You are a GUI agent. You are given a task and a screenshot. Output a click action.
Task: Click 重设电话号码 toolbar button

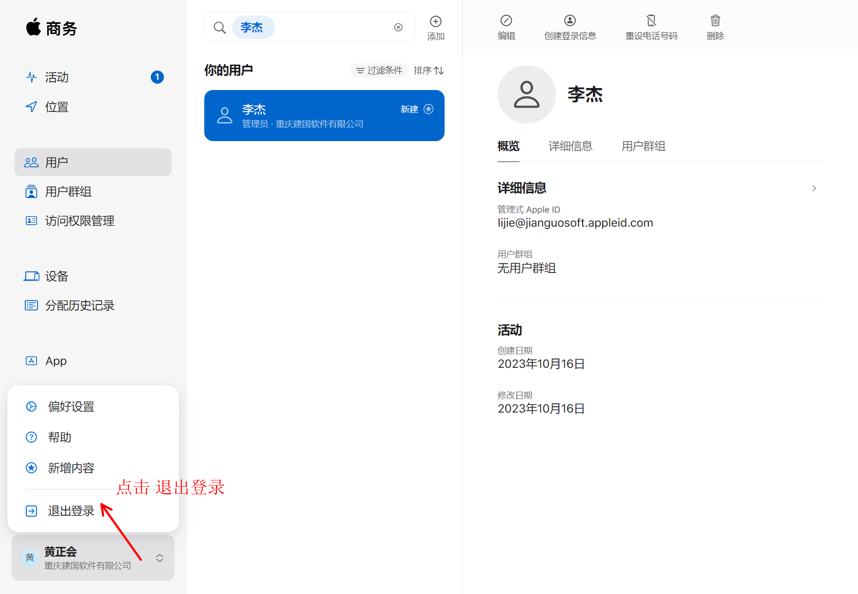click(x=651, y=28)
